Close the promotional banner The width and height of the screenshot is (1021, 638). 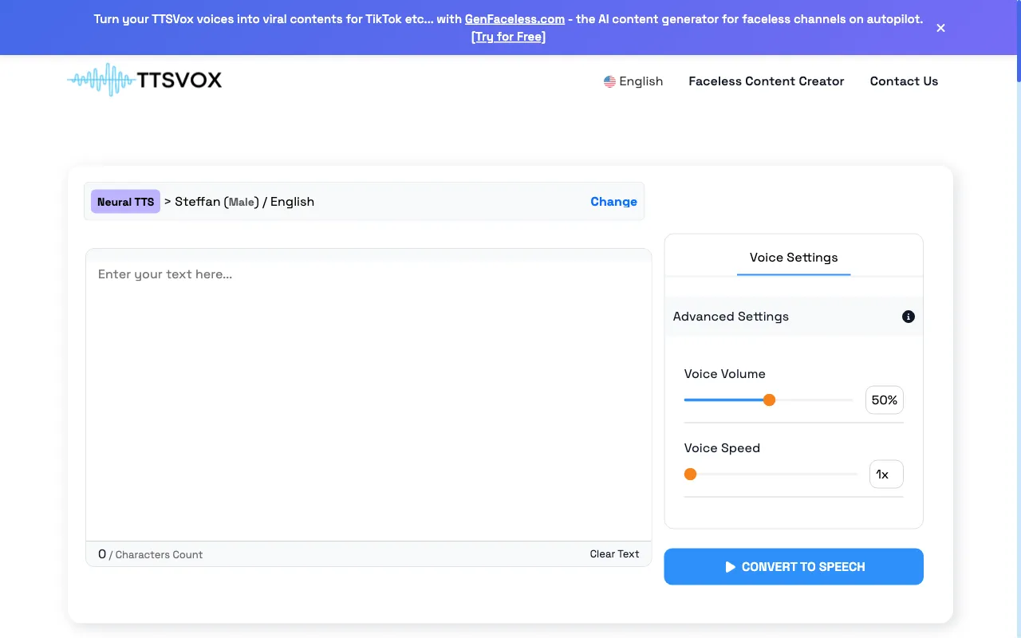940,28
